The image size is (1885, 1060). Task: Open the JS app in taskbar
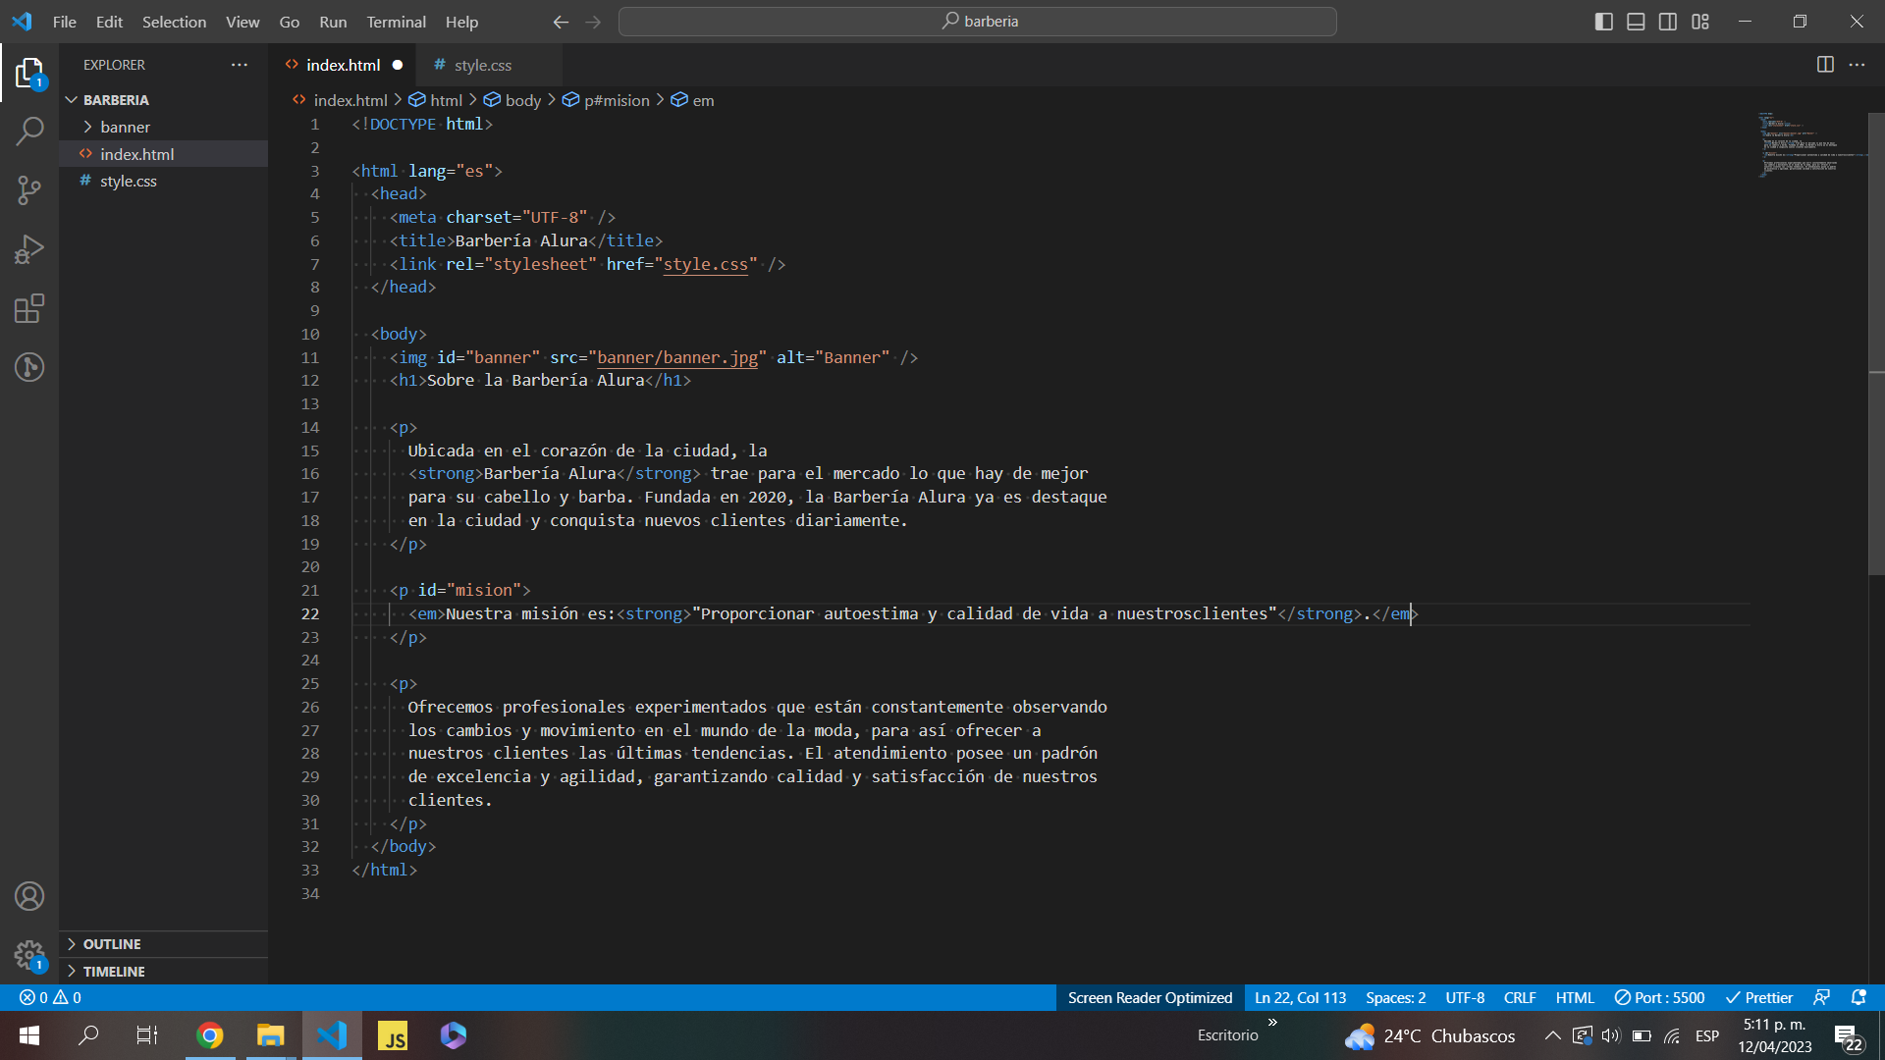point(393,1035)
